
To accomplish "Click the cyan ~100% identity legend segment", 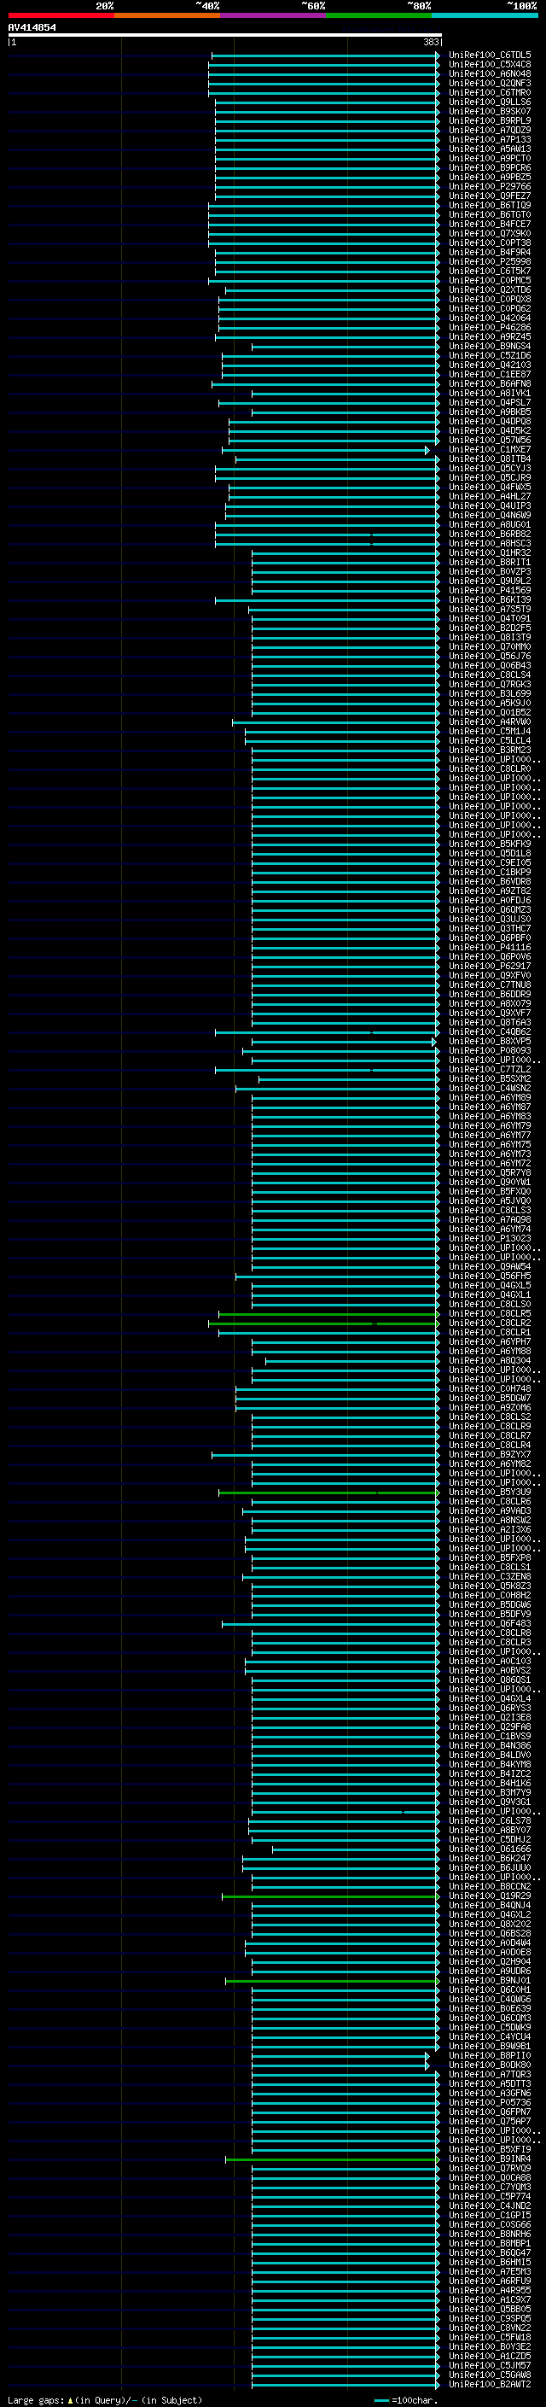I will coord(485,15).
